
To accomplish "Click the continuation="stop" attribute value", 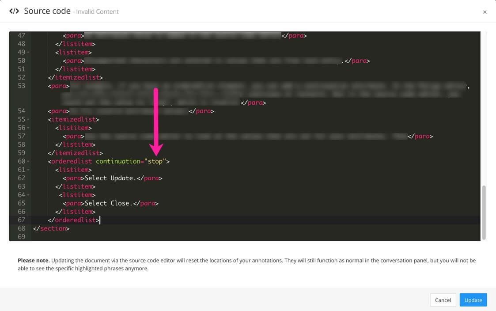I will pyautogui.click(x=155, y=161).
